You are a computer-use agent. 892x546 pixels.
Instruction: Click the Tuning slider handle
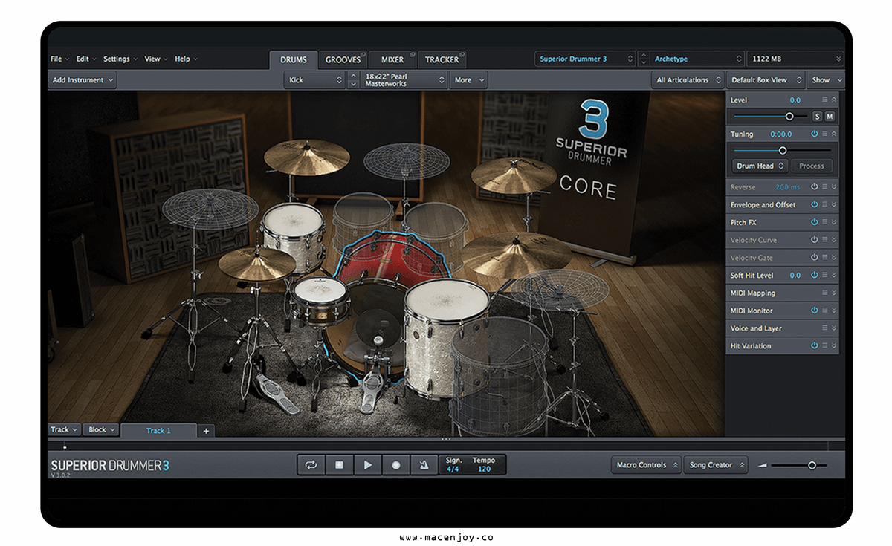point(783,150)
